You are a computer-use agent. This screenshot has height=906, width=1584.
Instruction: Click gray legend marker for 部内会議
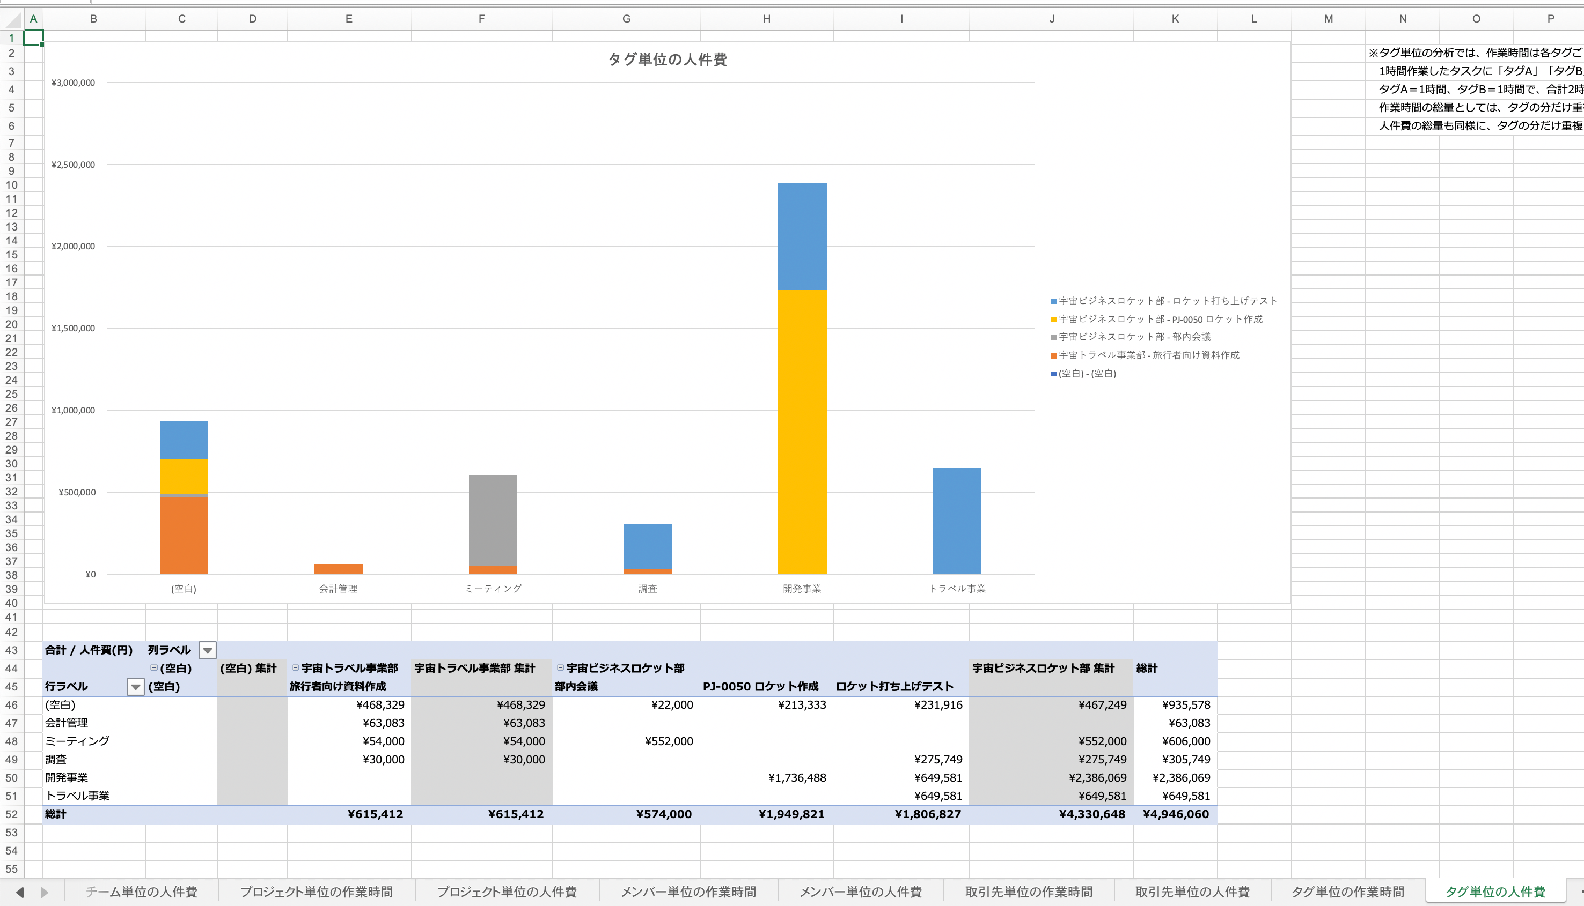tap(1053, 337)
